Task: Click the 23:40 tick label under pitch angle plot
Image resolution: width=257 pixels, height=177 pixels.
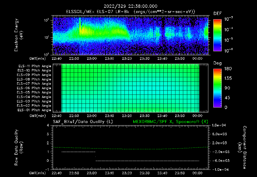Action: pyautogui.click(x=162, y=116)
